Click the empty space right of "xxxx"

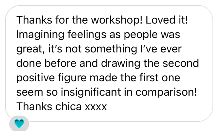[155, 105]
